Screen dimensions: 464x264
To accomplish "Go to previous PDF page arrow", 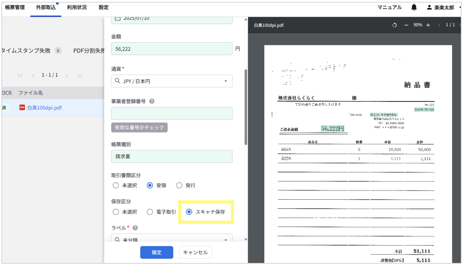I will click(x=439, y=25).
